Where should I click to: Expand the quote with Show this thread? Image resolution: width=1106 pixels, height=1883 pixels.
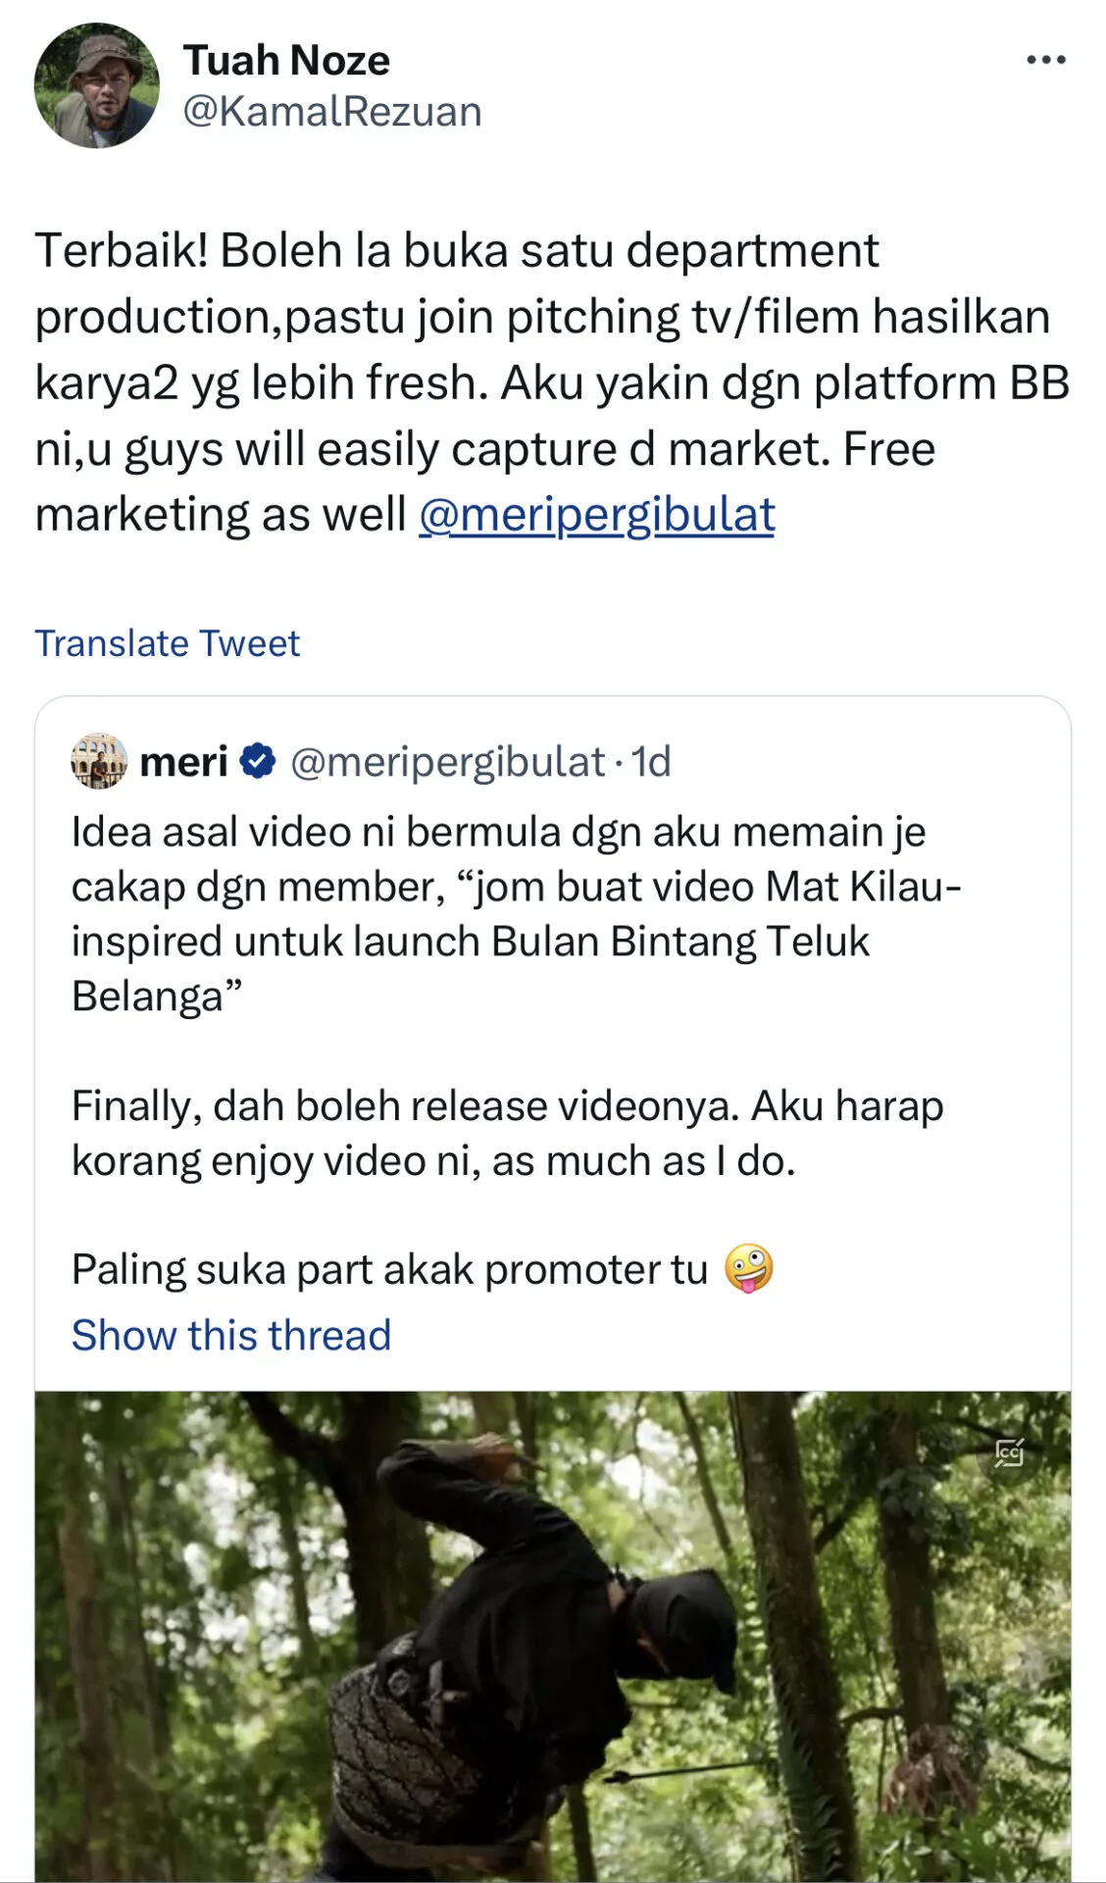231,1335
